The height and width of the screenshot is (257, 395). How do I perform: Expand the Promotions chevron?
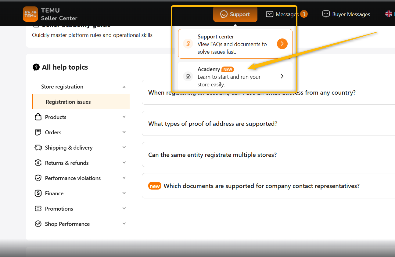(124, 208)
